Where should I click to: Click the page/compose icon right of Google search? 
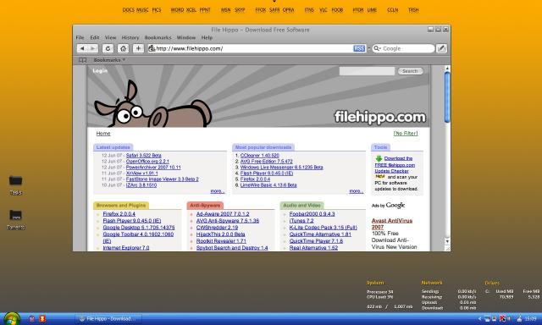(441, 49)
